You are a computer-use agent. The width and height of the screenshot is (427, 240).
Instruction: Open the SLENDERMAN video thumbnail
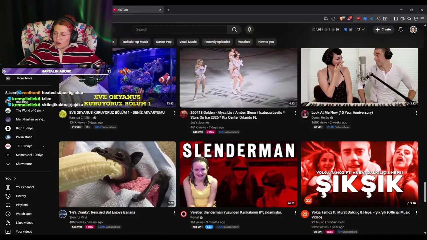pyautogui.click(x=239, y=174)
